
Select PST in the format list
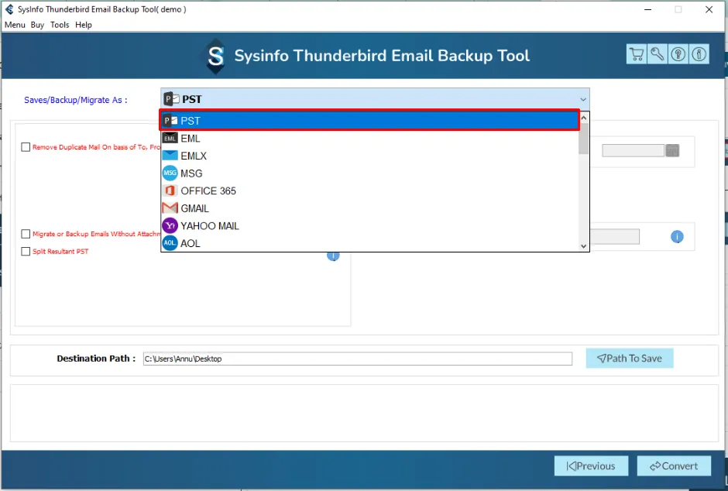tap(369, 121)
